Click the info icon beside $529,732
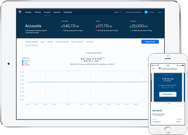Image resolution: width=188 pixels, height=135 pixels. [104, 58]
